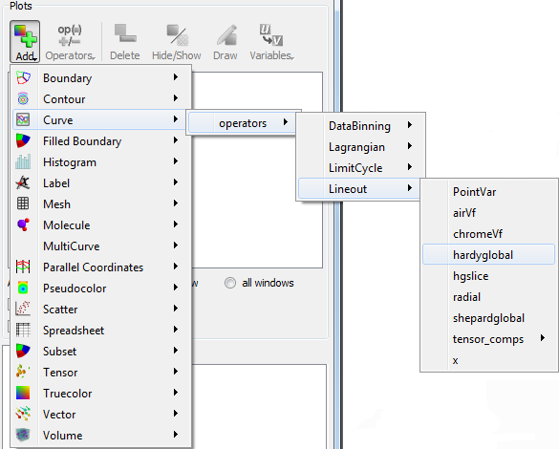The image size is (559, 449).
Task: Click the Delete plot icon
Action: pyautogui.click(x=125, y=33)
